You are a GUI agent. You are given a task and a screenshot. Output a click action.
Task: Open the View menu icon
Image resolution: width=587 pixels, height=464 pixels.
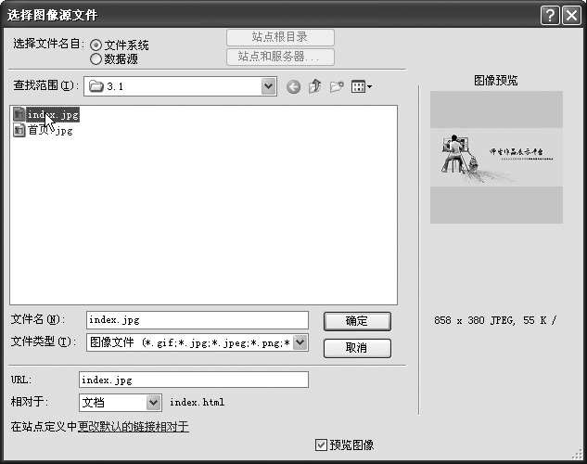[x=362, y=87]
